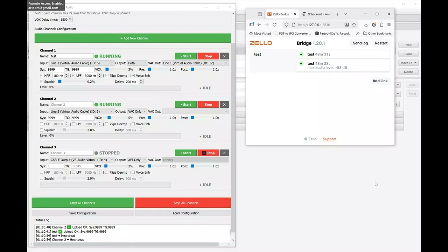Click the shield tracking protection icon
Image resolution: width=448 pixels, height=252 pixels.
286,25
